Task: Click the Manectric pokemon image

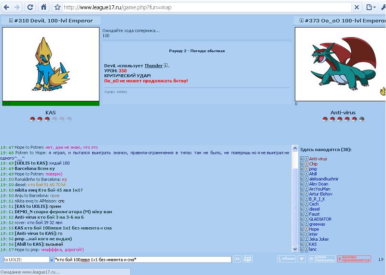Action: tap(51, 64)
